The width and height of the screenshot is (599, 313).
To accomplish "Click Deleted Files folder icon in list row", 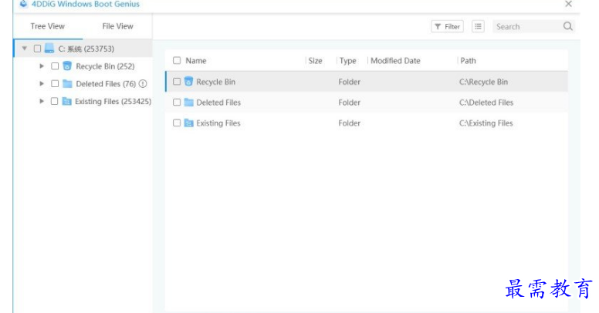I will pyautogui.click(x=188, y=103).
